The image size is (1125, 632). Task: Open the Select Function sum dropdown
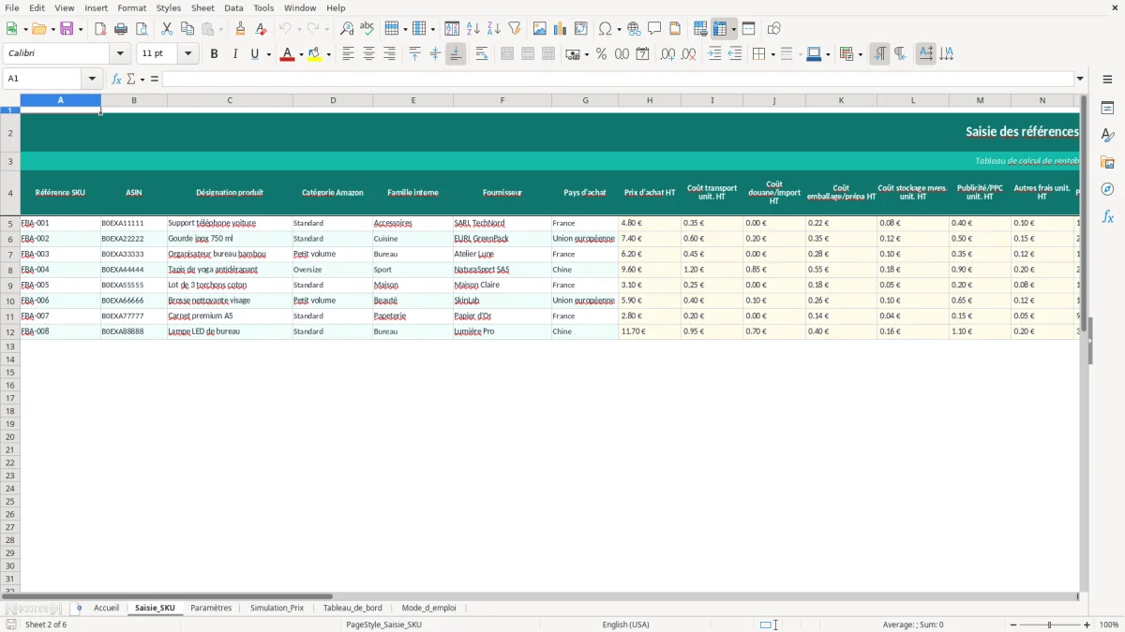[x=142, y=79]
